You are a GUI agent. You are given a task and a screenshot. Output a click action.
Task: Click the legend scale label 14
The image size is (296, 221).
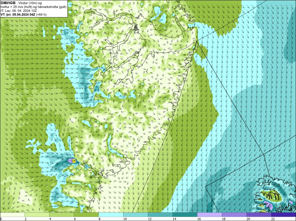pos(174,219)
